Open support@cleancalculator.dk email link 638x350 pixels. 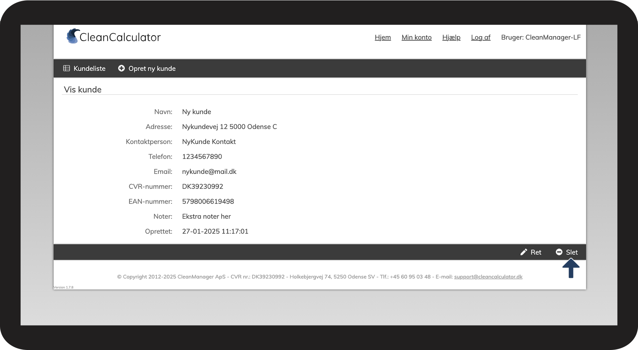coord(488,277)
